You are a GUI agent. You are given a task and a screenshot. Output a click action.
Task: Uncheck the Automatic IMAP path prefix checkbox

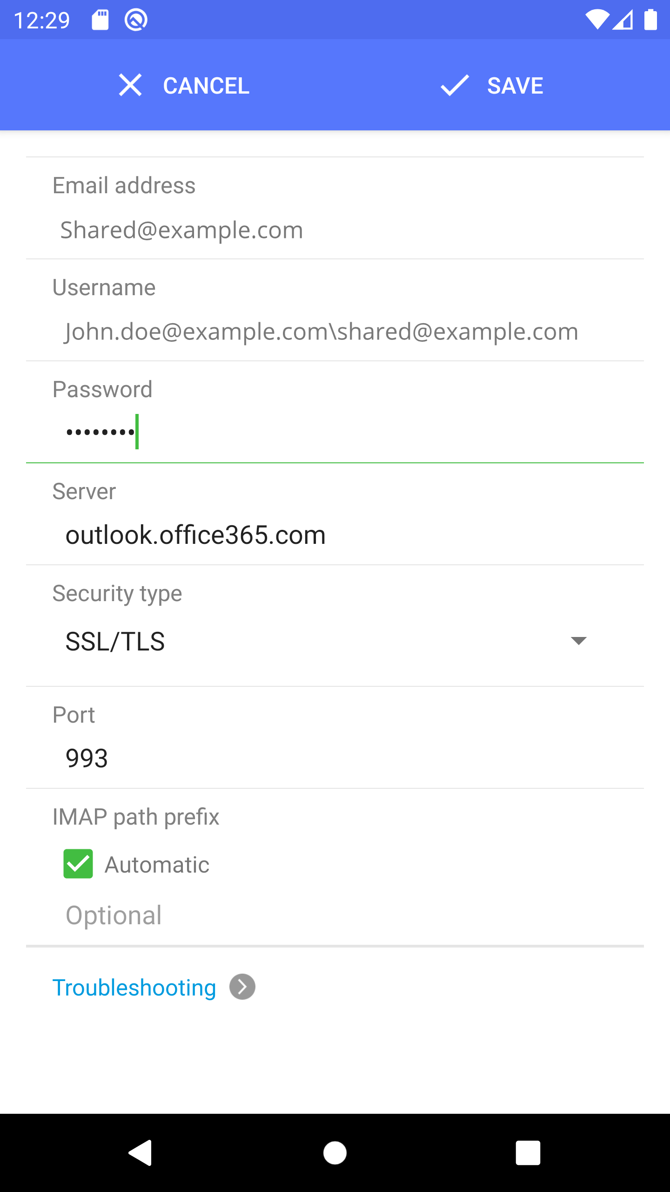tap(78, 864)
